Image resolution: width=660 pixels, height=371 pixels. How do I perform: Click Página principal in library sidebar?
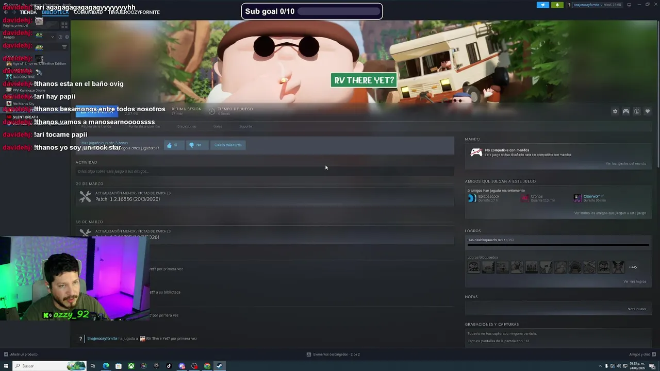15,25
